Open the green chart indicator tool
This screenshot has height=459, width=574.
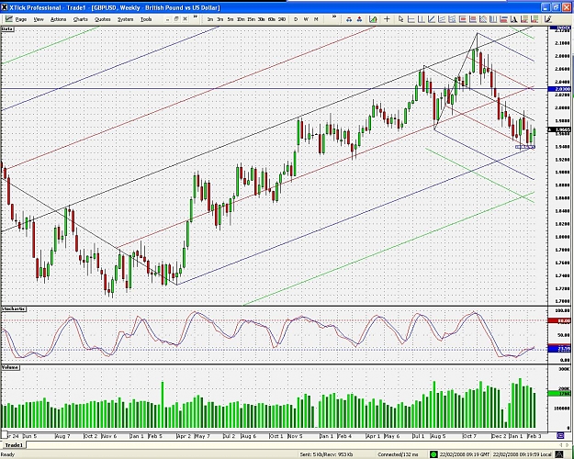(x=373, y=19)
